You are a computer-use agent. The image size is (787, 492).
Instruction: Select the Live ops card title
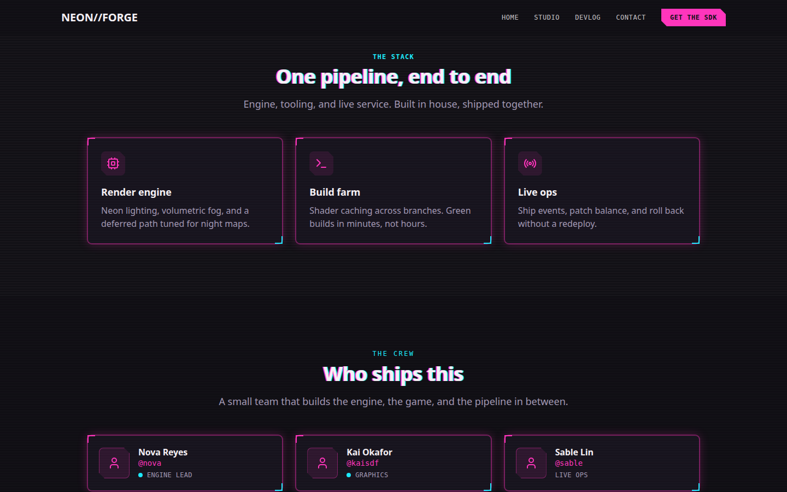[x=538, y=192]
